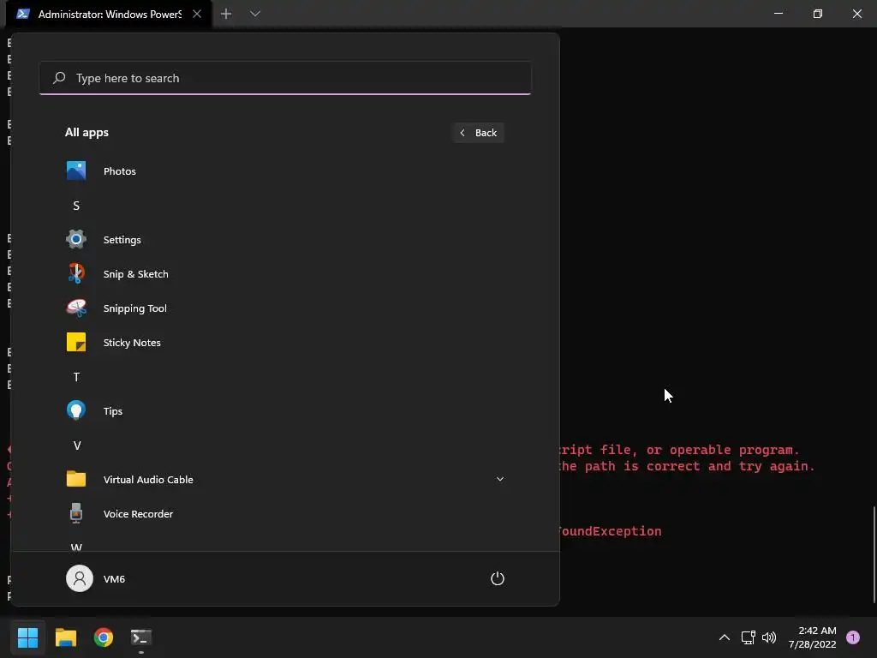This screenshot has width=877, height=658.
Task: Click the Snip & Sketch label
Action: (x=136, y=274)
